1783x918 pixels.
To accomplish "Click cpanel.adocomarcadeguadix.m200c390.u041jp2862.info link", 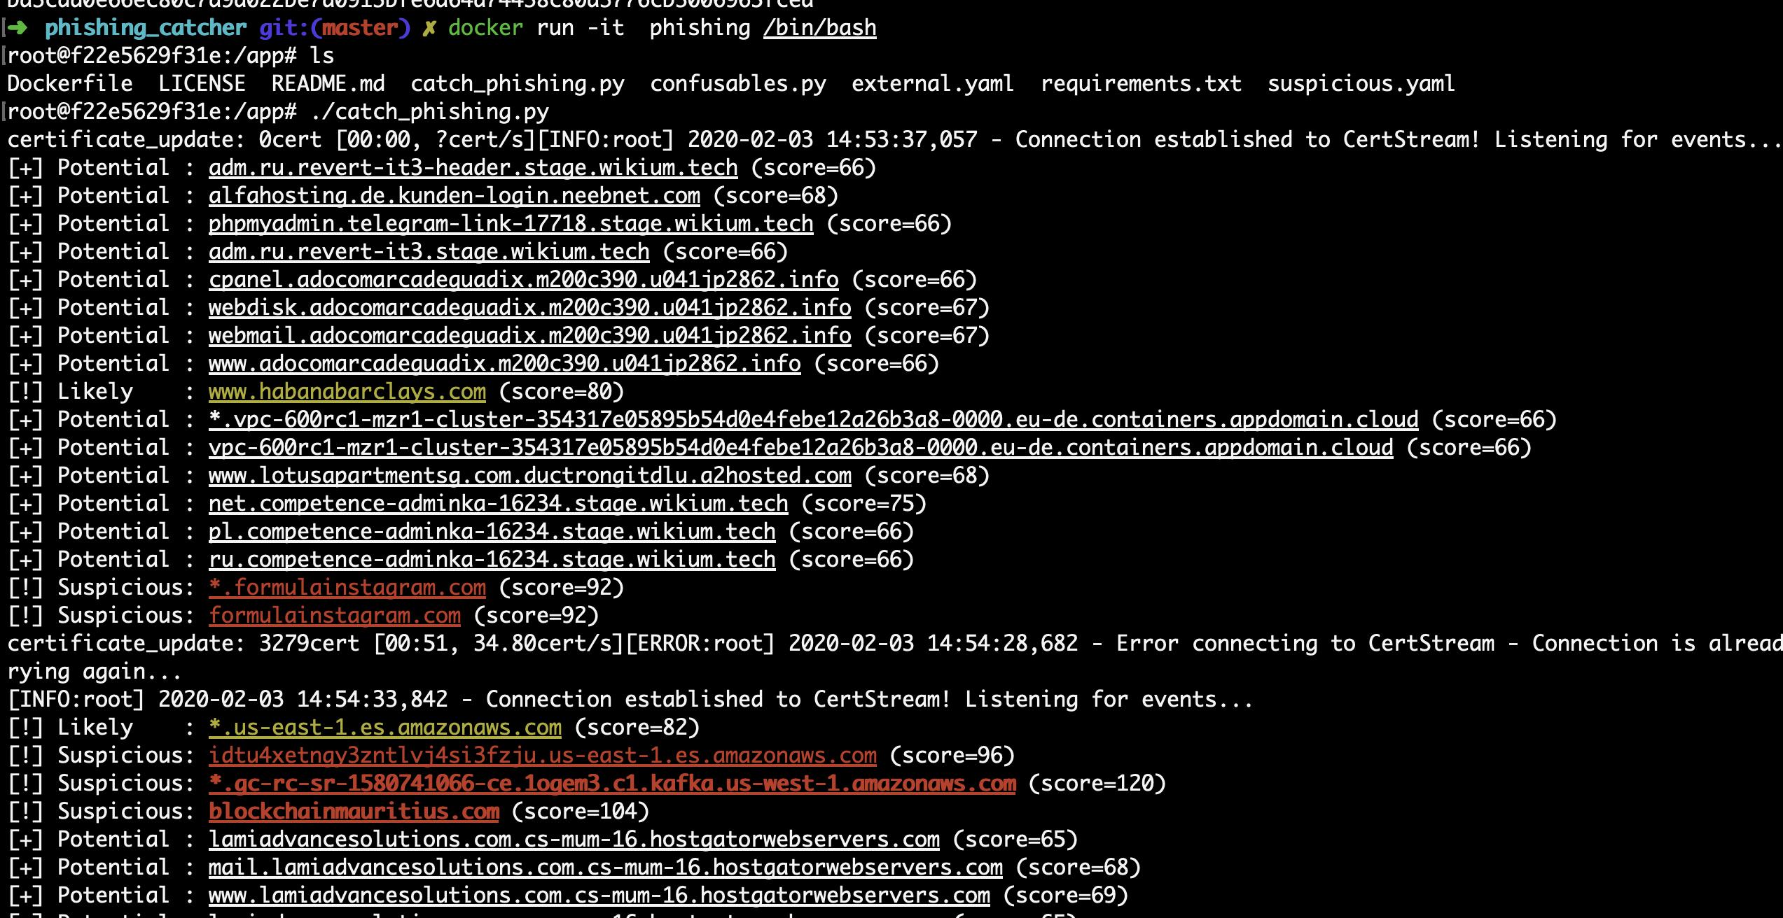I will (x=523, y=280).
